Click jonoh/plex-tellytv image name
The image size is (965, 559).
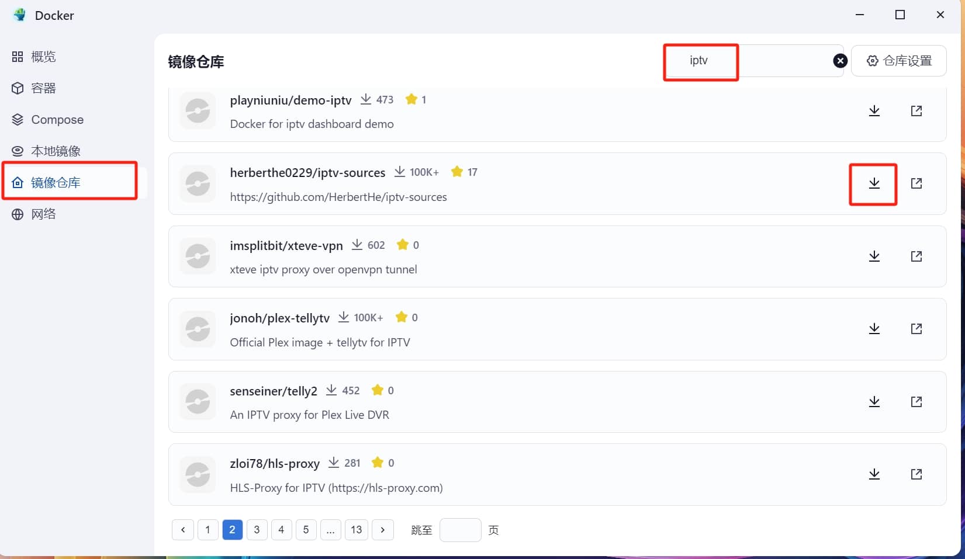pos(279,318)
